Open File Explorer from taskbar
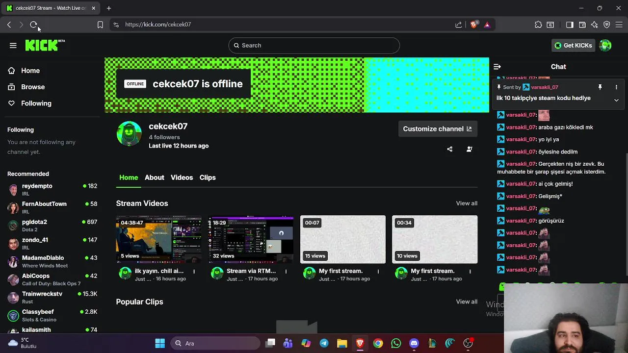The width and height of the screenshot is (628, 353). pyautogui.click(x=342, y=343)
